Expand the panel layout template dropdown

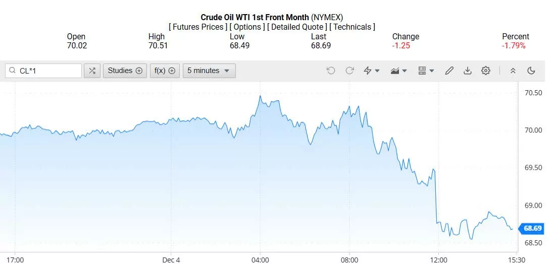426,71
